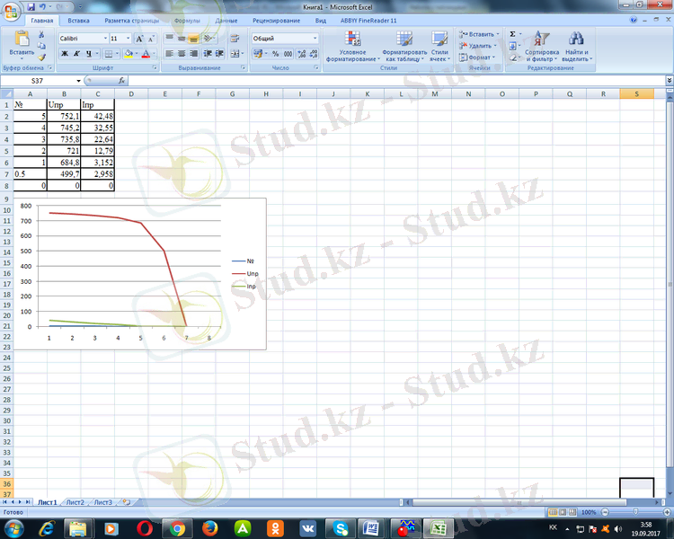This screenshot has width=674, height=539.
Task: Align text to top of cell
Action: click(170, 39)
